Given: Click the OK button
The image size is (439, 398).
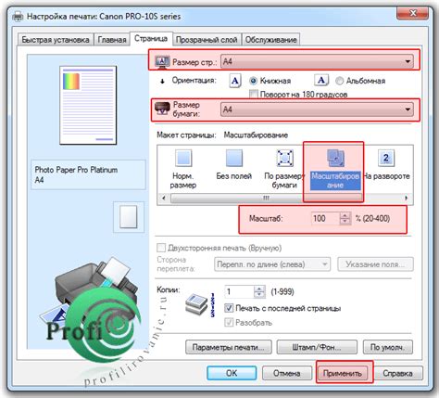Looking at the screenshot, I should click(232, 373).
